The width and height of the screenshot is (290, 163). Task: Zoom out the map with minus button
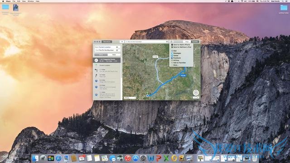pos(194,98)
